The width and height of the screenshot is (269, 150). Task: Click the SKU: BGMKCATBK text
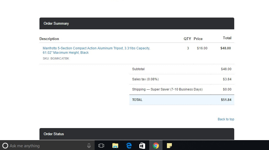click(56, 59)
